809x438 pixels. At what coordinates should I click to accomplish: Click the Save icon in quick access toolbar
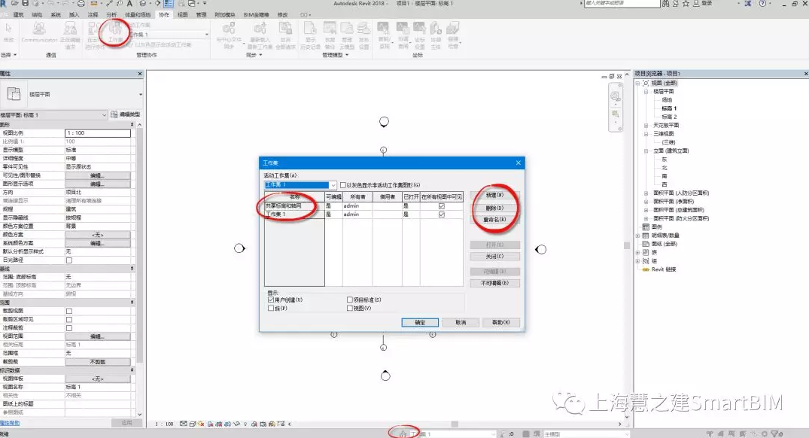(25, 3)
